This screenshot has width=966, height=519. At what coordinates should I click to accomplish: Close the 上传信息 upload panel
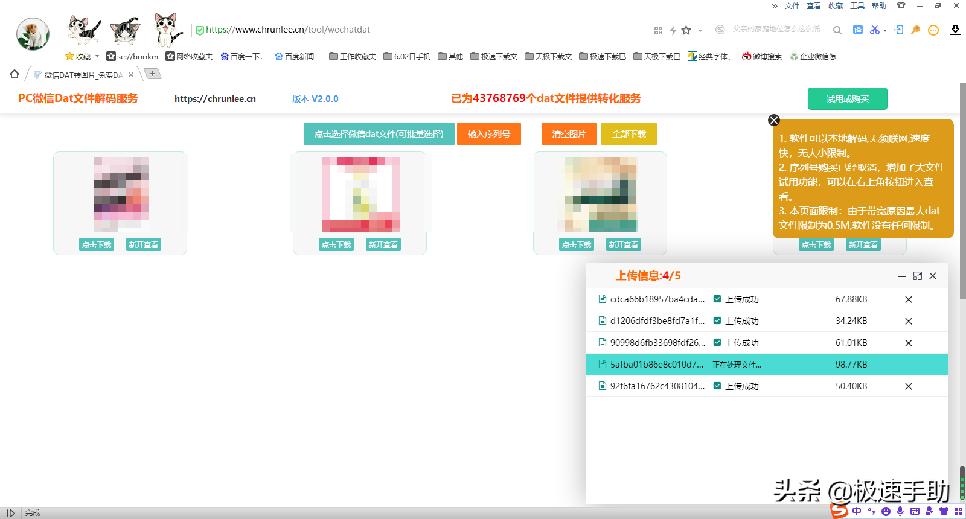point(933,276)
